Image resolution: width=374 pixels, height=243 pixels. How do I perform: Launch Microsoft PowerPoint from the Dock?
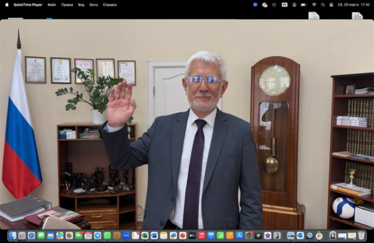(x=183, y=236)
